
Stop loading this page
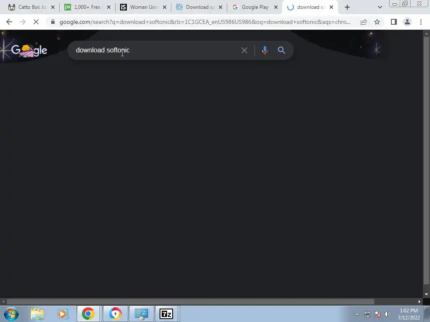point(36,22)
